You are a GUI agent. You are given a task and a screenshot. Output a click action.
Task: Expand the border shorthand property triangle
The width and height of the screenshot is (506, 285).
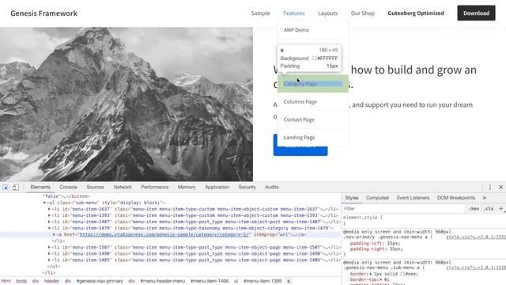click(x=371, y=274)
